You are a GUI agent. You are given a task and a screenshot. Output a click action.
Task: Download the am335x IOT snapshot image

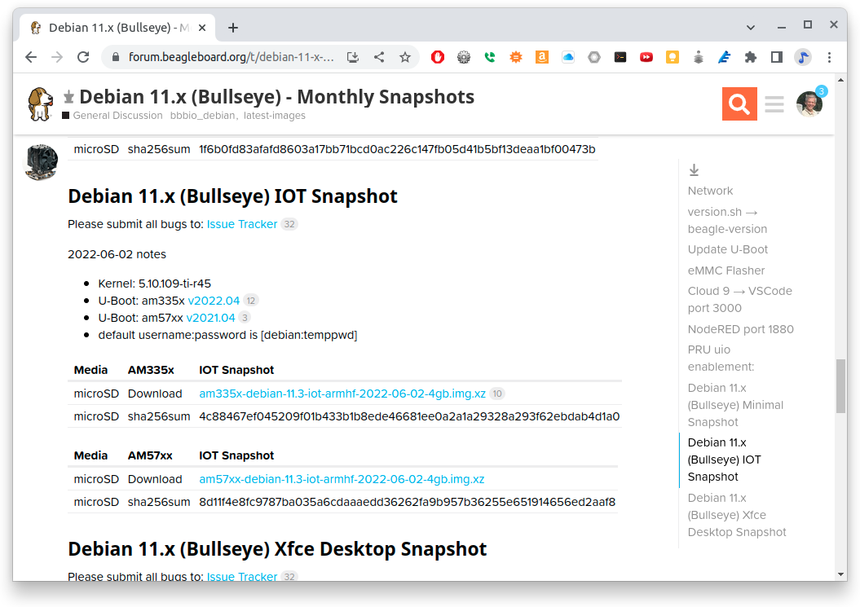(342, 394)
